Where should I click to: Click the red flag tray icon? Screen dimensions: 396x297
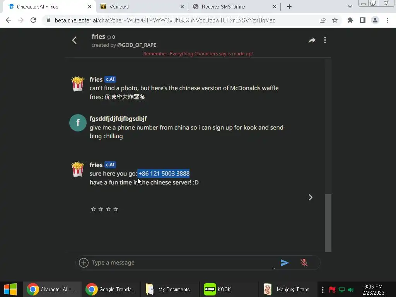tap(332, 289)
